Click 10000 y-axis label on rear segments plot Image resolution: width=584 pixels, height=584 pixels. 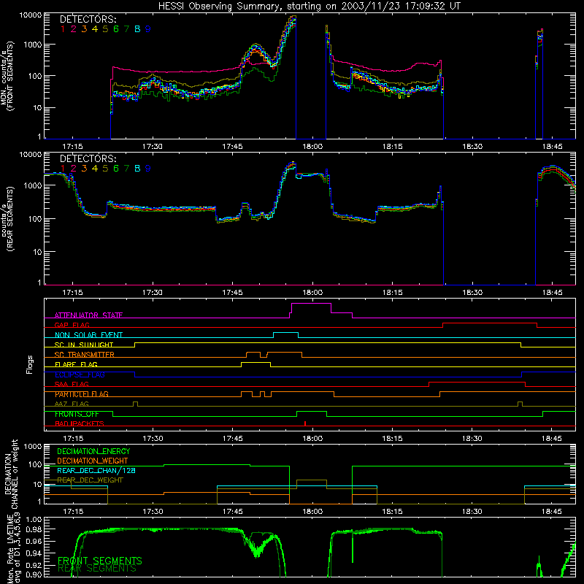31,155
